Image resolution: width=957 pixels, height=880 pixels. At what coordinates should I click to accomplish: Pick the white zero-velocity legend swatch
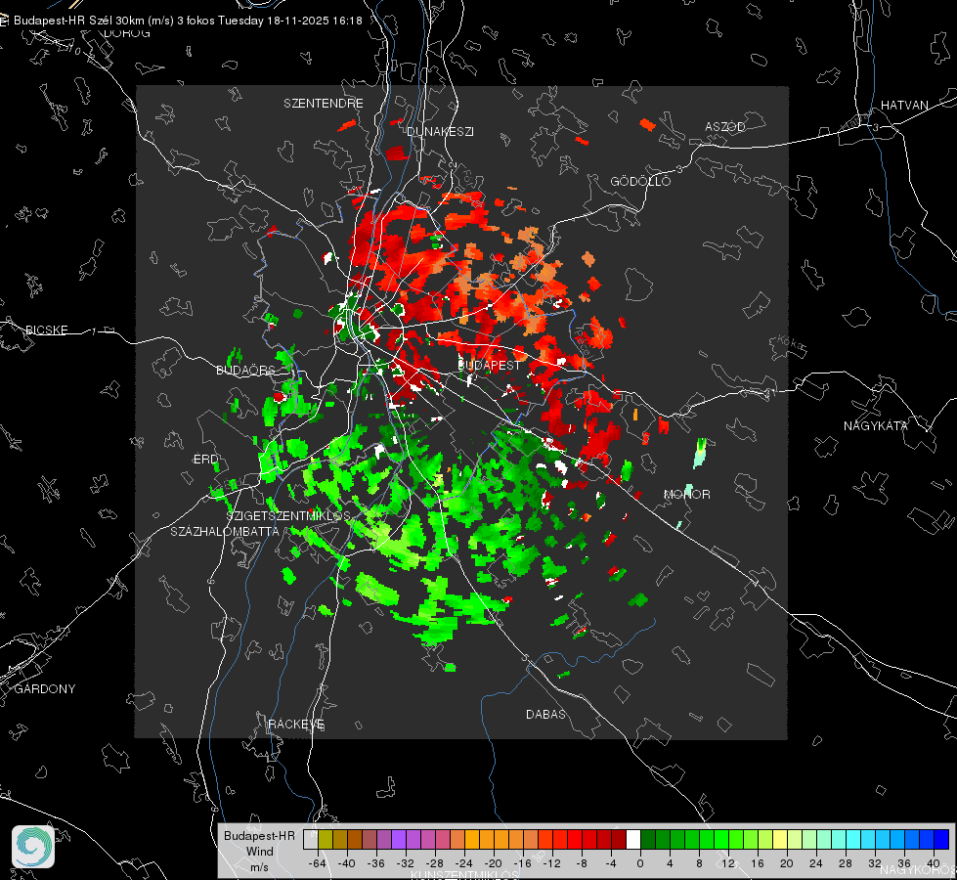pyautogui.click(x=633, y=839)
